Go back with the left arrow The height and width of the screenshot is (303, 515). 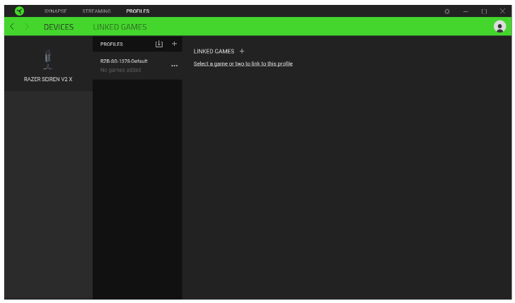[12, 27]
